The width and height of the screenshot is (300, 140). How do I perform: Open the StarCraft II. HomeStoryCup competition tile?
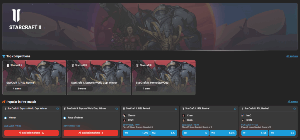164,77
